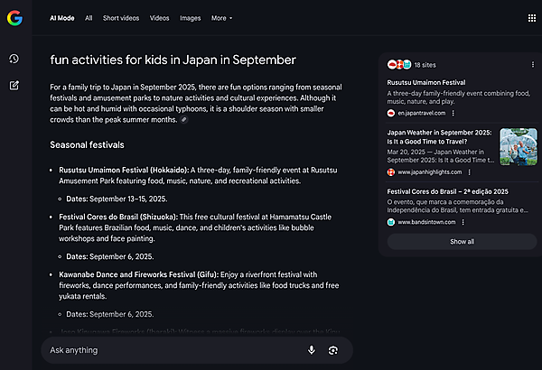
Task: Click the source link icon after the intro paragraph
Action: click(x=183, y=119)
